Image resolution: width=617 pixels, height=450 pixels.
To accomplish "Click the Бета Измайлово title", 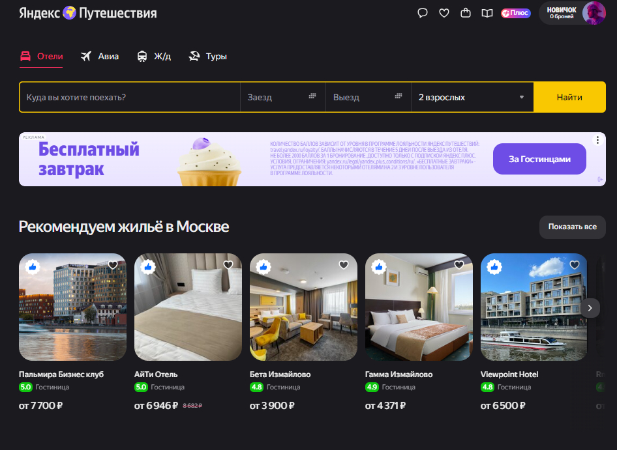I will [x=280, y=374].
